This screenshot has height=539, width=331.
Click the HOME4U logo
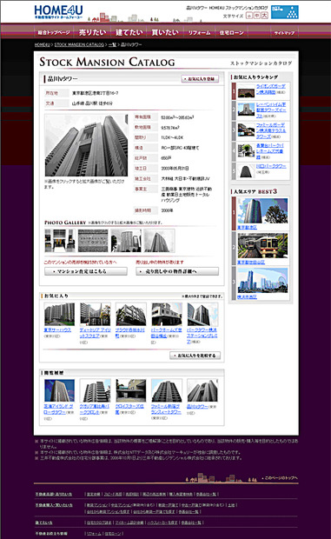58,12
